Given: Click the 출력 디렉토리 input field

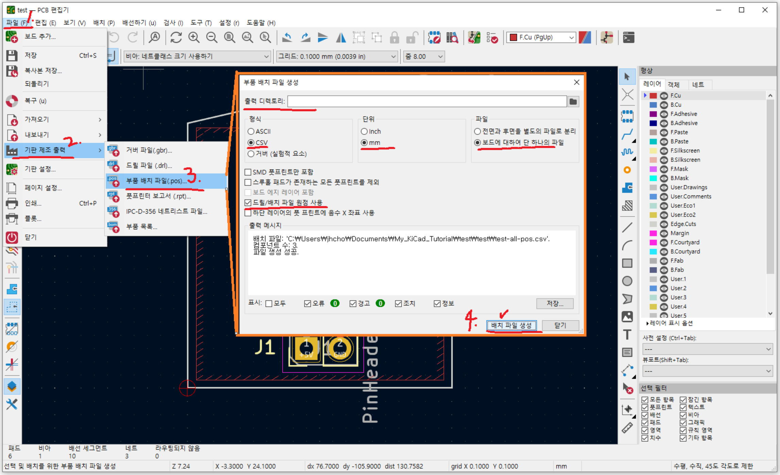Looking at the screenshot, I should 427,101.
